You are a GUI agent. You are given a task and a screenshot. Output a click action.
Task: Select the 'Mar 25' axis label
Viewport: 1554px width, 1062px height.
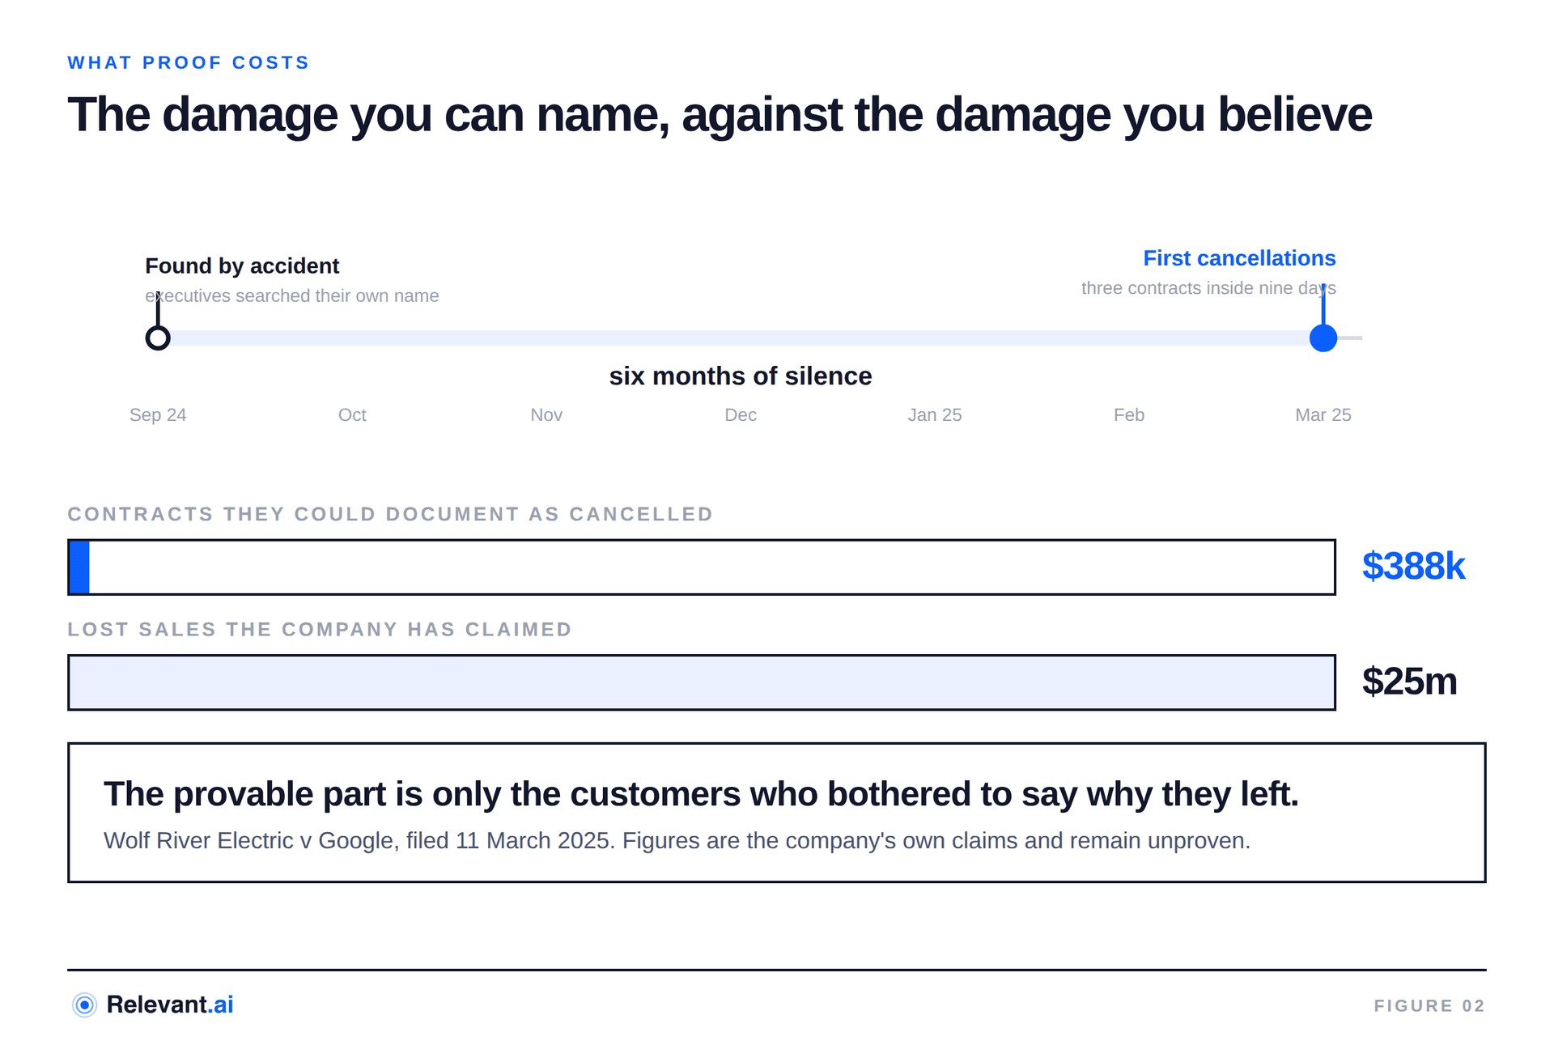1323,415
